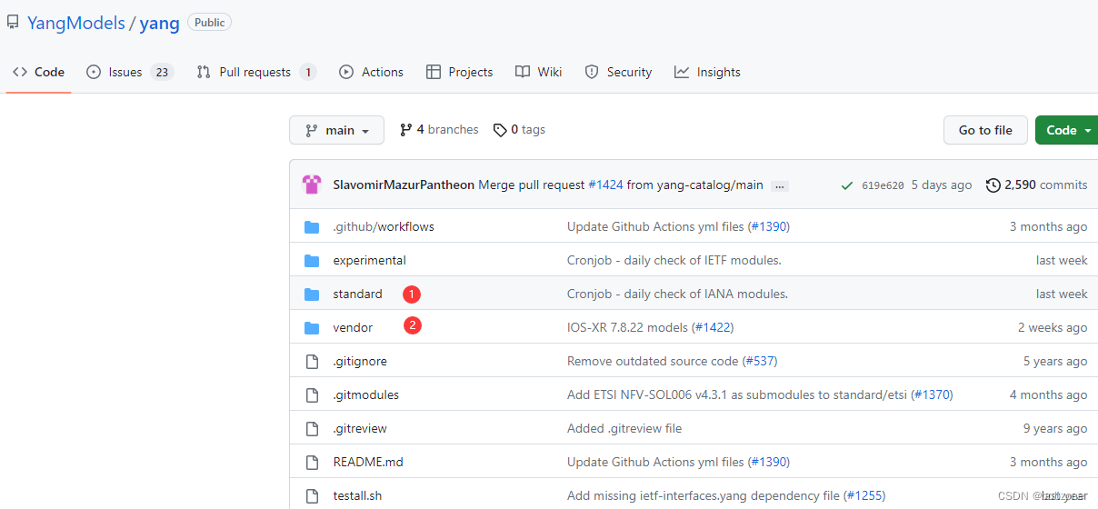Viewport: 1098px width, 509px height.
Task: Open the #1370 pull request link
Action: pos(933,394)
